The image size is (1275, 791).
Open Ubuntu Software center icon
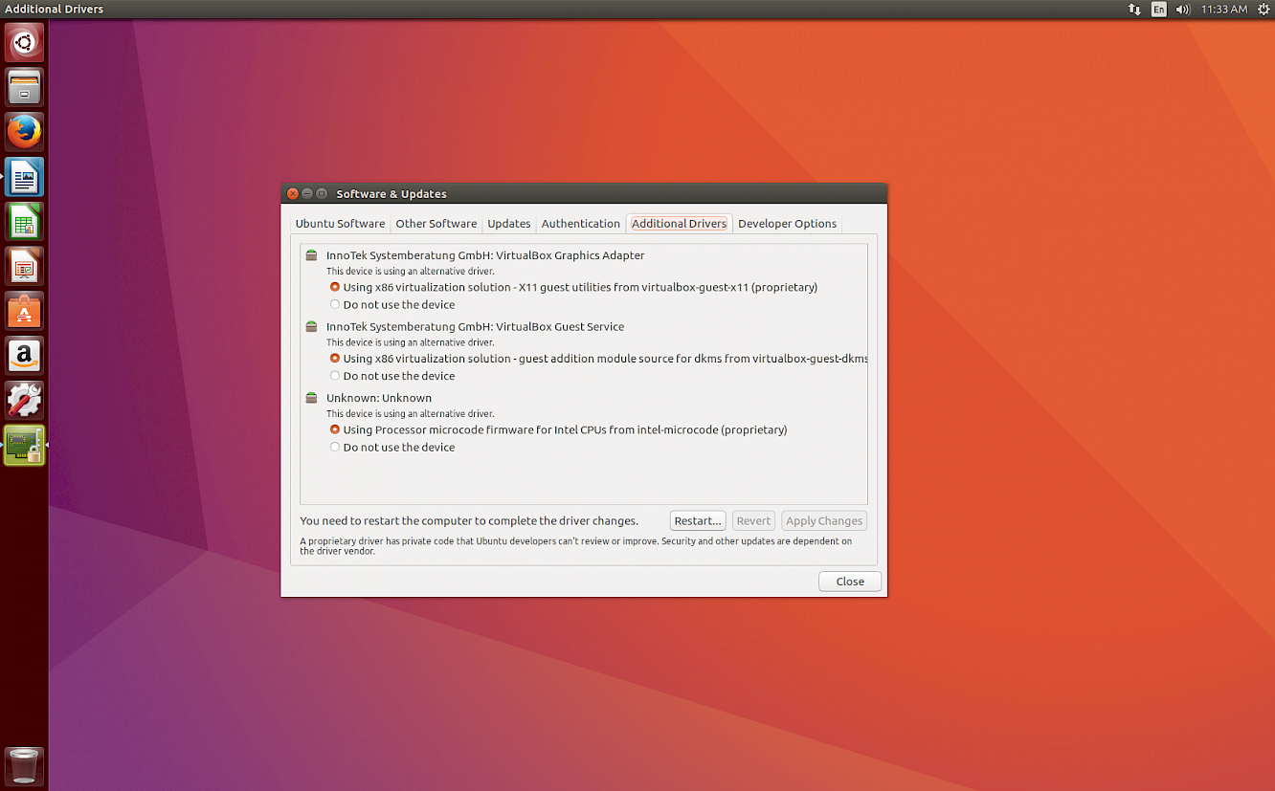click(x=24, y=311)
